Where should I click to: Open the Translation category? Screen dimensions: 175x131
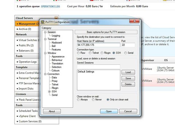click(58, 64)
